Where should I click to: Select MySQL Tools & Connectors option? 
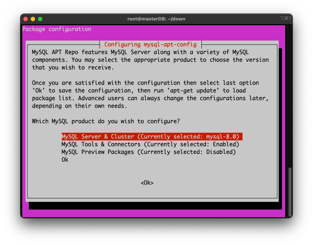[x=150, y=144]
